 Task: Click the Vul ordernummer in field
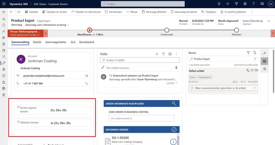[142, 118]
